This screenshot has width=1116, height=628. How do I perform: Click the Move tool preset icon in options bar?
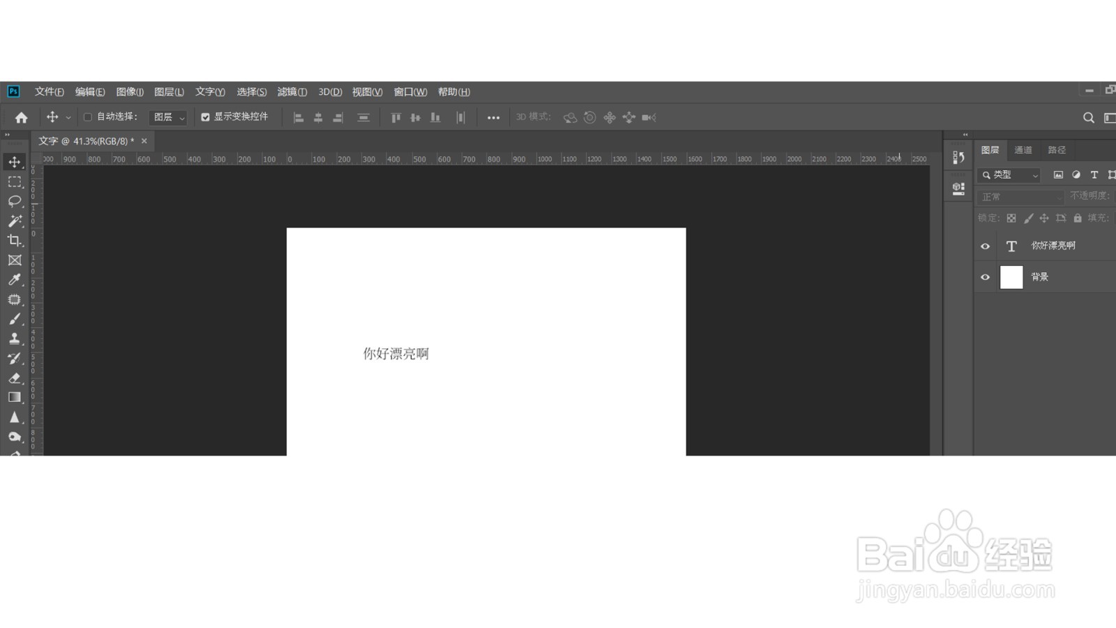tap(52, 117)
